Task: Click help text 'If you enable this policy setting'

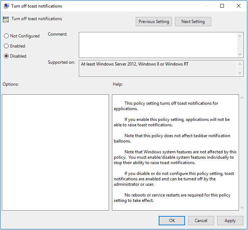Action: [x=154, y=119]
